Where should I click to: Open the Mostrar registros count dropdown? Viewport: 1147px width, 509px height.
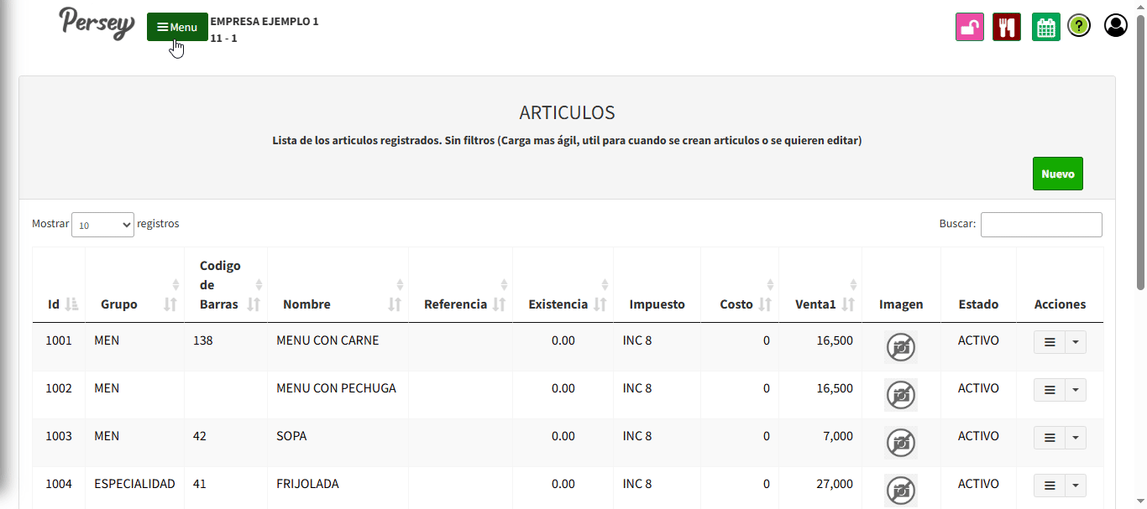click(102, 225)
